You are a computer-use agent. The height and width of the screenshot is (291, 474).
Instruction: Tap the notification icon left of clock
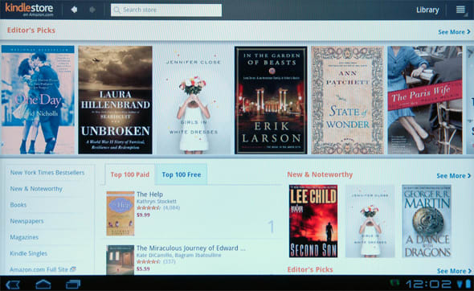point(394,284)
